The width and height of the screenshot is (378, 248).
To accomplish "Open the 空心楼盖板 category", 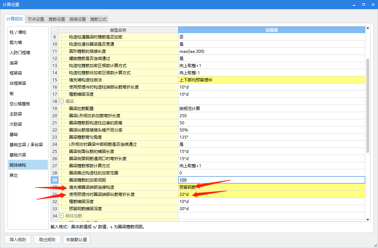I will tap(28, 104).
